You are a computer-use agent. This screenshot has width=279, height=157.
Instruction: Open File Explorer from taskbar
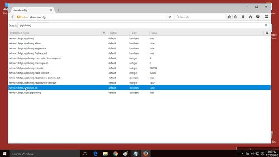click(105, 154)
